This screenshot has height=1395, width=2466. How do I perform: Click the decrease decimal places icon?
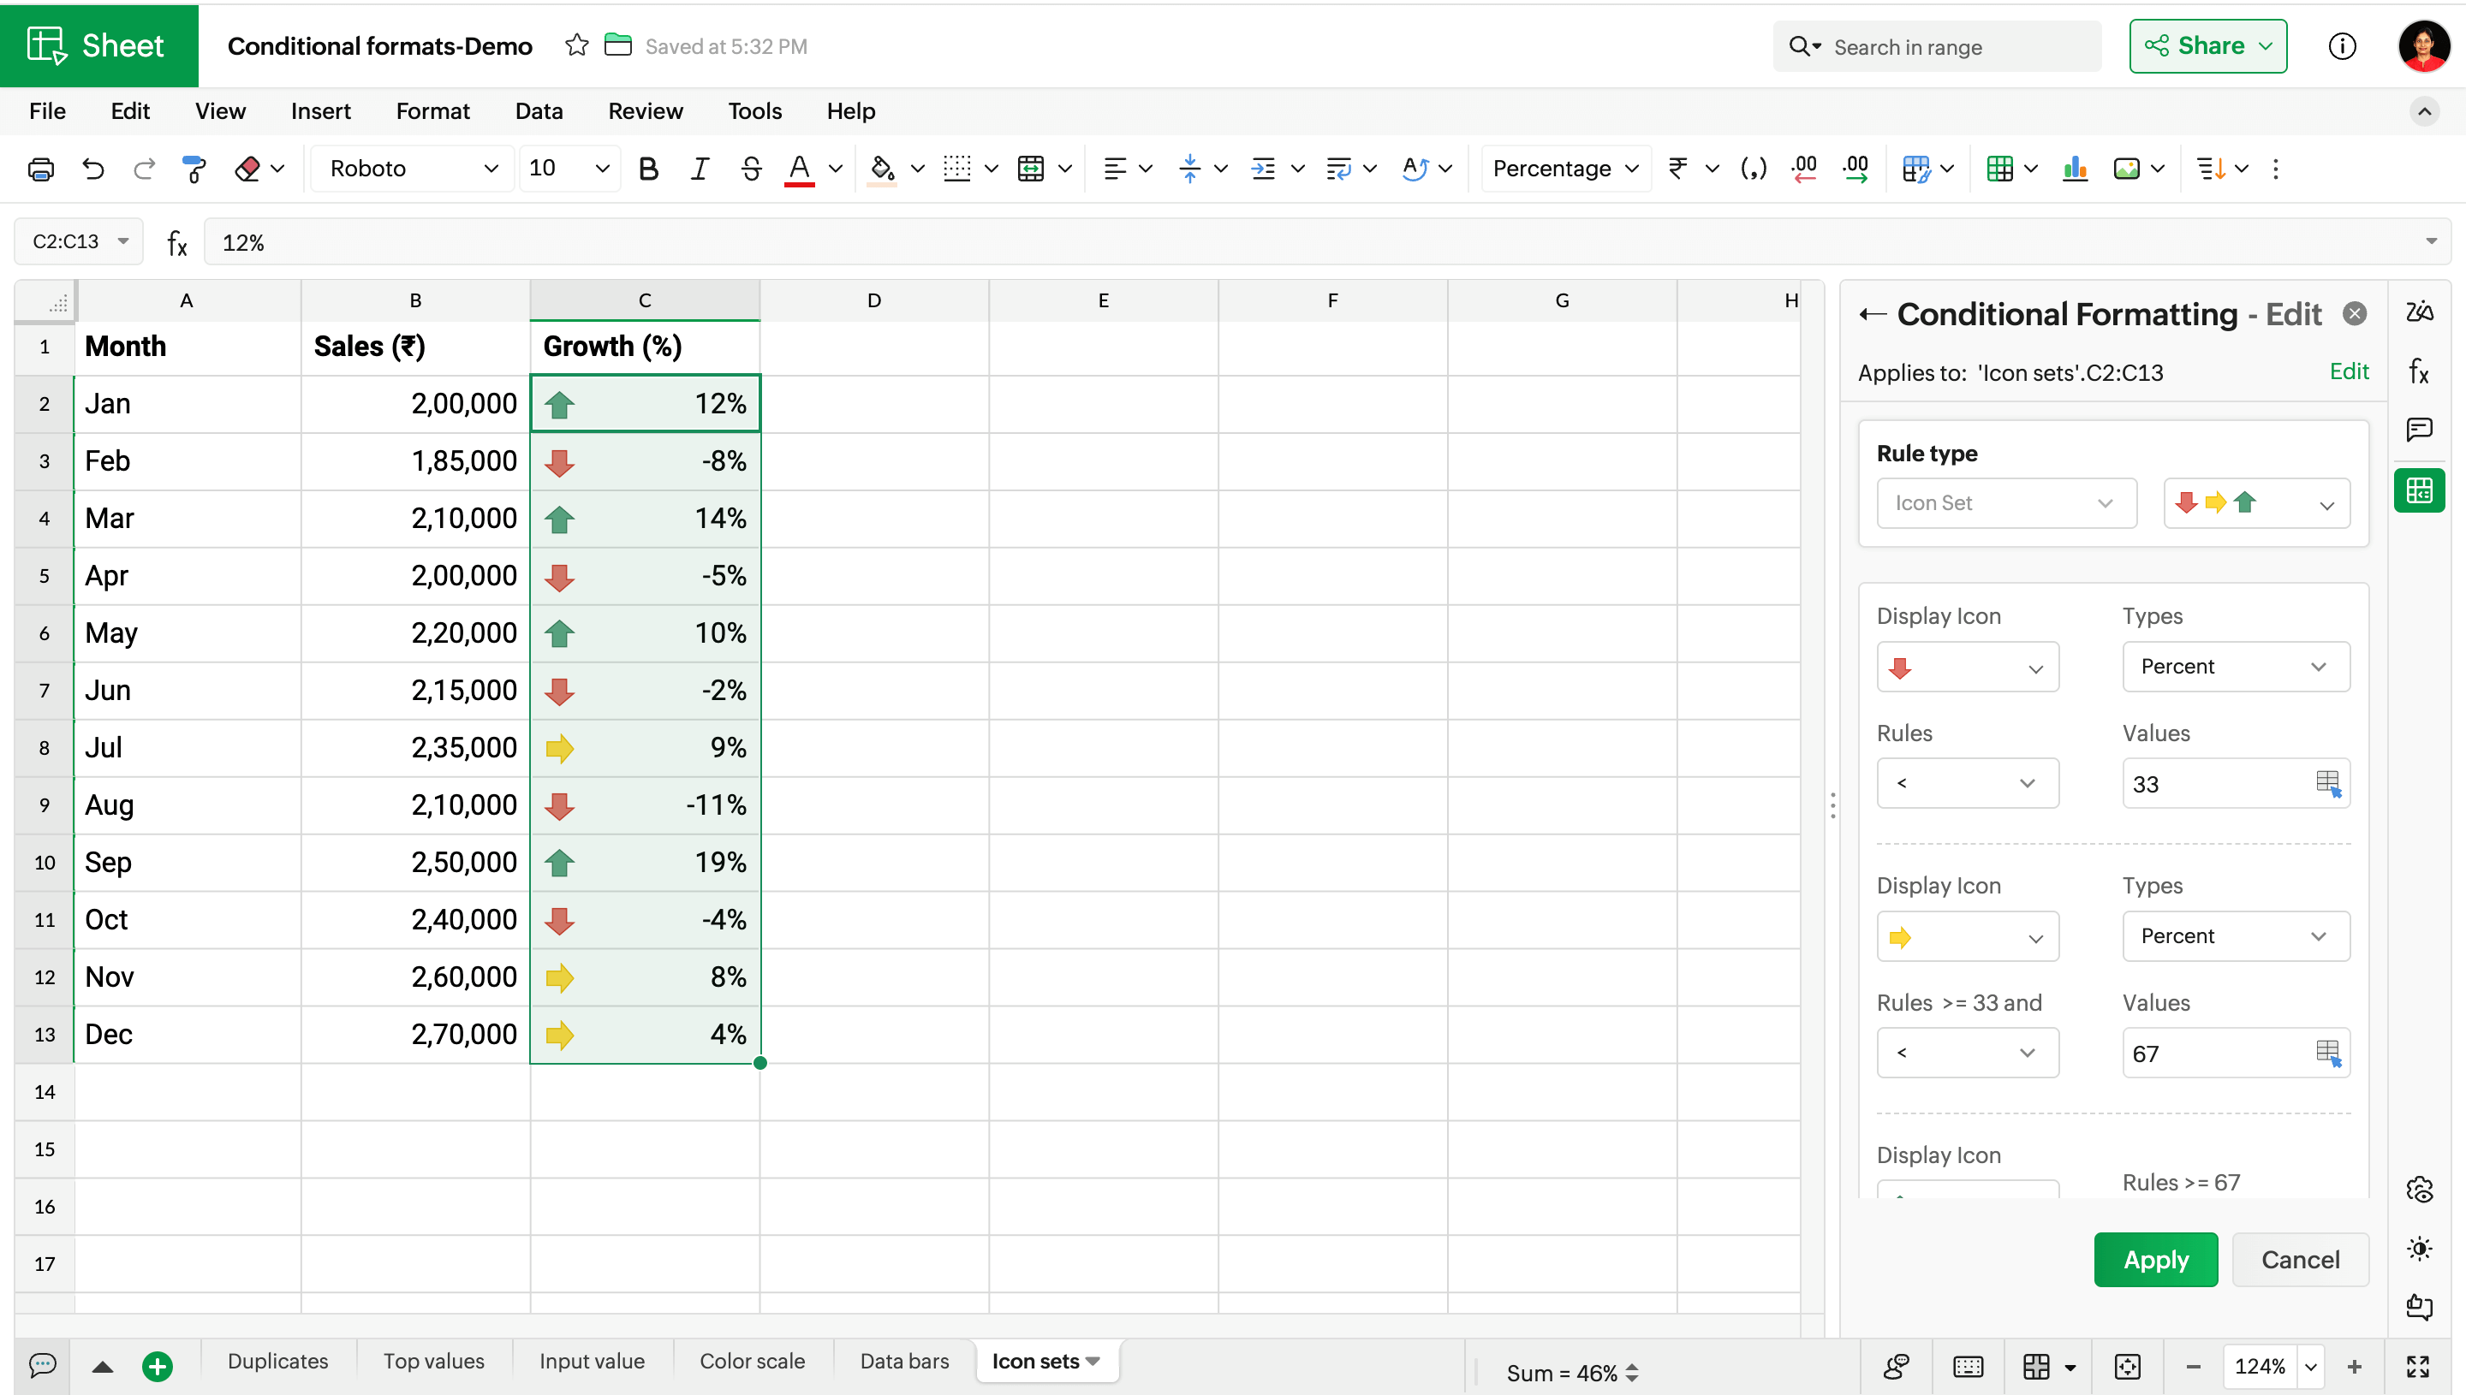[x=1804, y=169]
